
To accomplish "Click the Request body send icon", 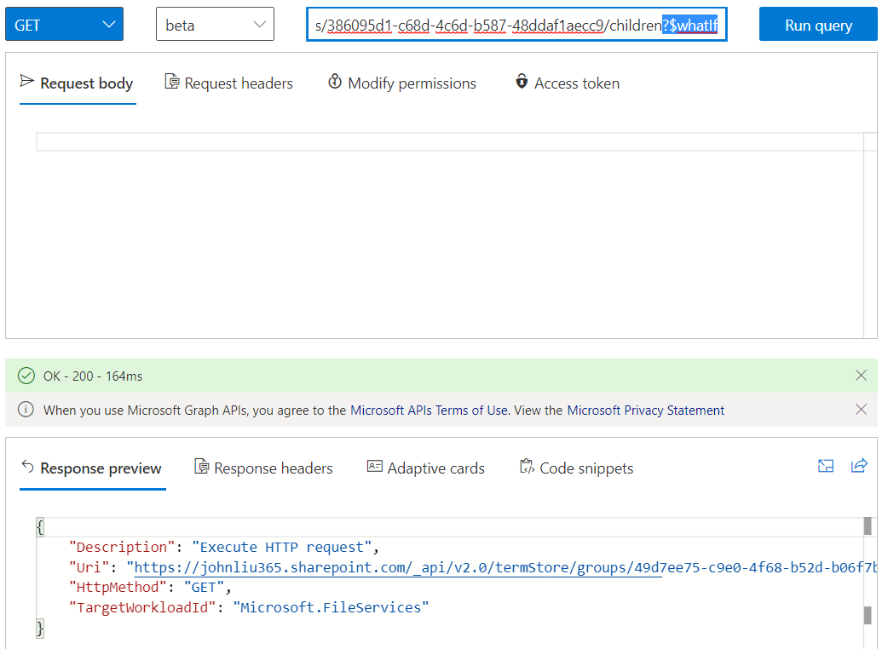I will point(26,81).
